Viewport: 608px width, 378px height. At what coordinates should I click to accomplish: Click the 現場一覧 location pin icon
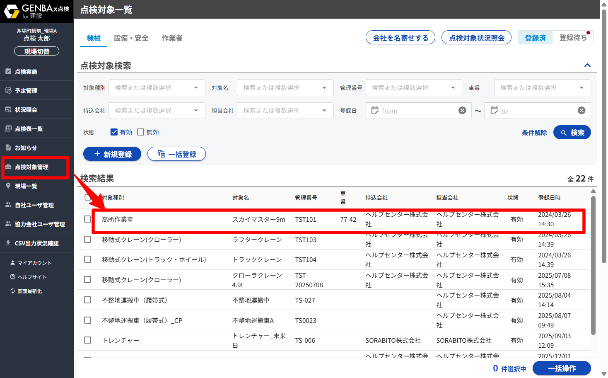pos(8,186)
